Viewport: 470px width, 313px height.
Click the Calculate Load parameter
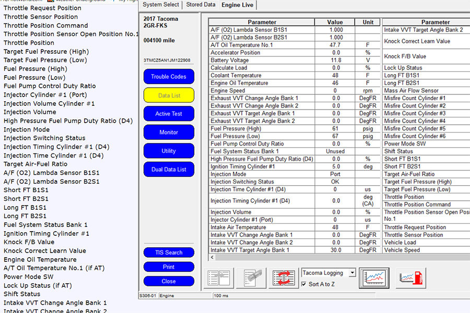(x=229, y=68)
